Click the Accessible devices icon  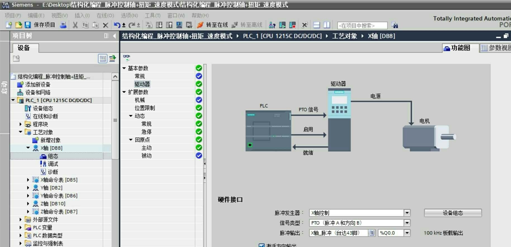pyautogui.click(x=272, y=25)
